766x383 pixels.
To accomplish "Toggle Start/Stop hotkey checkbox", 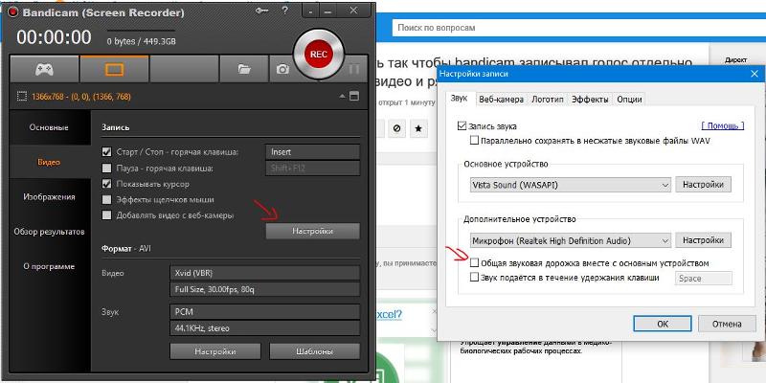I will pyautogui.click(x=106, y=152).
